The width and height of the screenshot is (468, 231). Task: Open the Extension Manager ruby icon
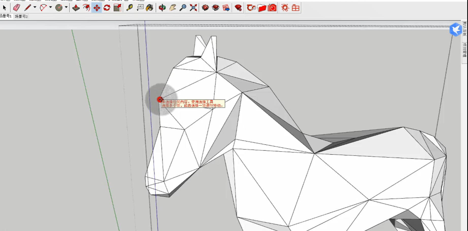[238, 8]
